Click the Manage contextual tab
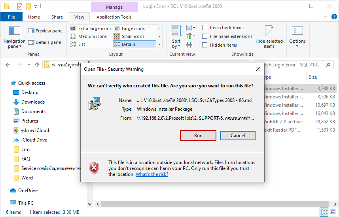The image size is (339, 217). [114, 7]
